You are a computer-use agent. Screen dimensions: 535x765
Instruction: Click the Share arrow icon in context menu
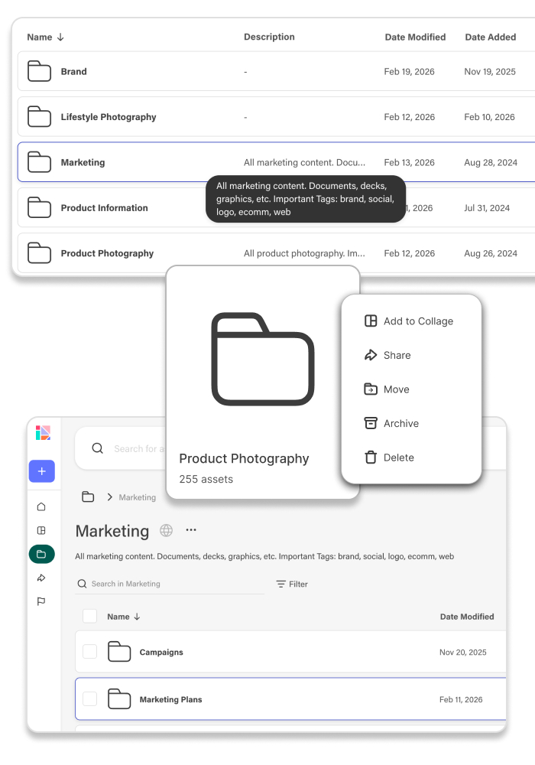(x=371, y=355)
